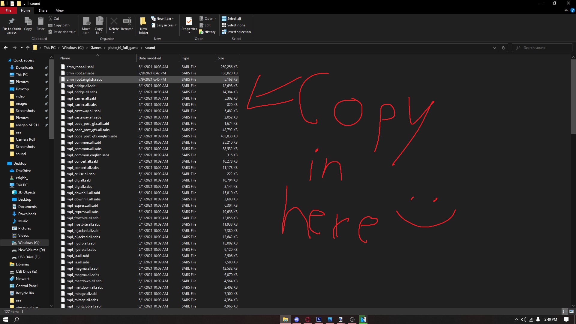Click Invert selection

tap(236, 32)
